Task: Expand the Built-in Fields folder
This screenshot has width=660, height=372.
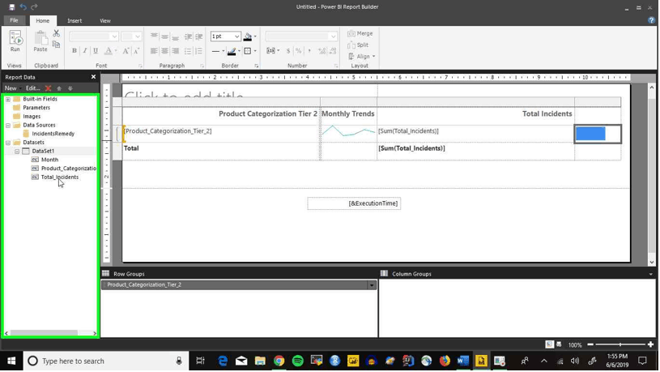Action: 7,99
